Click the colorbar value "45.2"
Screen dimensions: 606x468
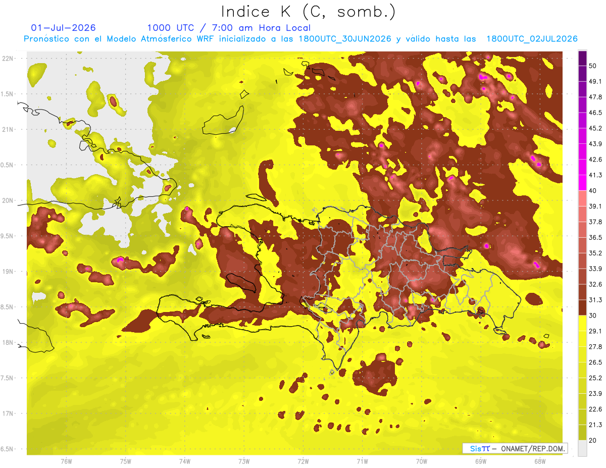pyautogui.click(x=595, y=128)
